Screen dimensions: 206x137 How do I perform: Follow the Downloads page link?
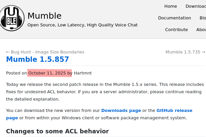pyautogui.click(x=121, y=111)
